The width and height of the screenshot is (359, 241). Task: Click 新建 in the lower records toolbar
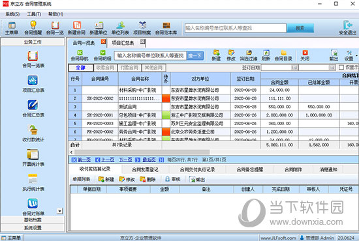(x=106, y=179)
